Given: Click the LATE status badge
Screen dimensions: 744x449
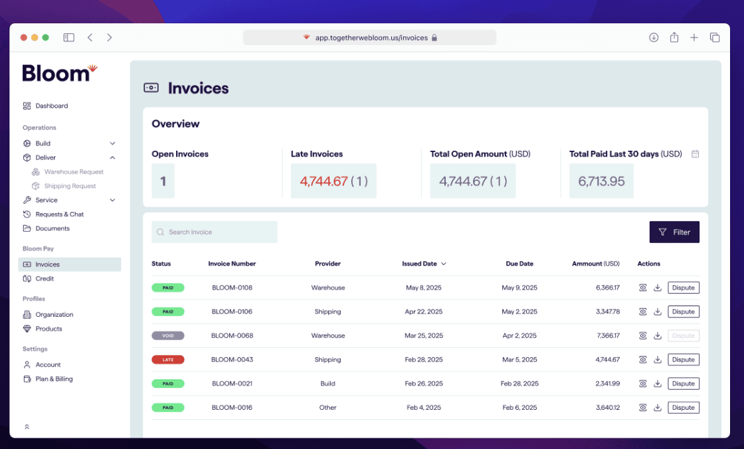Looking at the screenshot, I should (168, 360).
